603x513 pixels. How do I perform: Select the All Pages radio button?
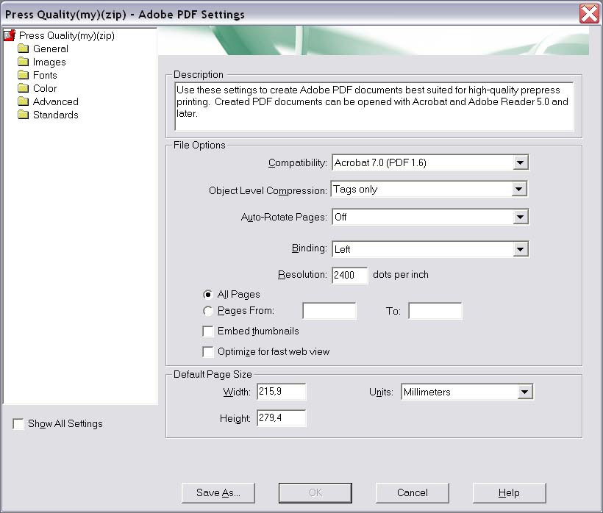[x=207, y=295]
